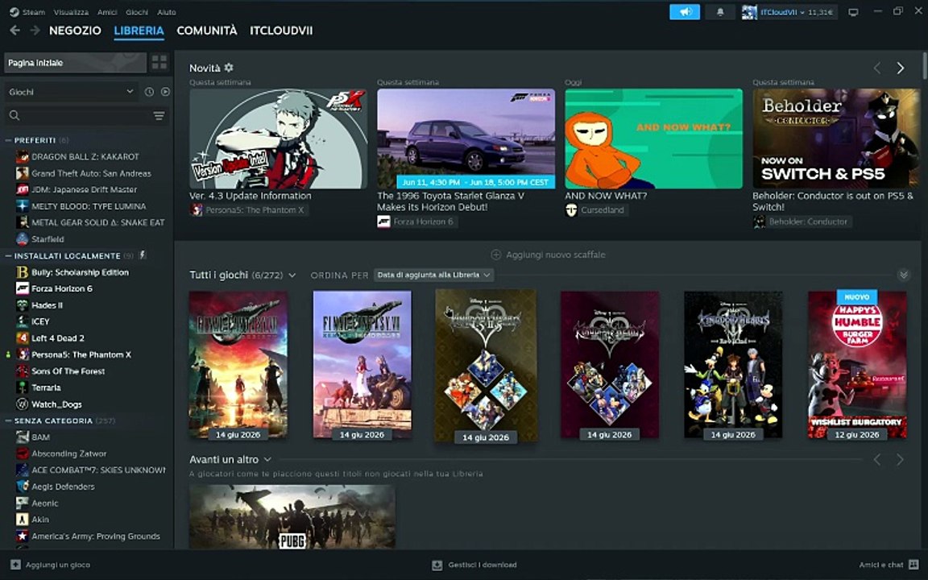Click the back navigation arrow
The width and height of the screenshot is (928, 580).
14,30
